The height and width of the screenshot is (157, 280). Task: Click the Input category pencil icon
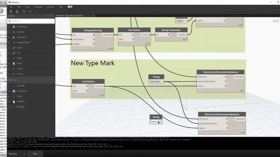coord(14,48)
